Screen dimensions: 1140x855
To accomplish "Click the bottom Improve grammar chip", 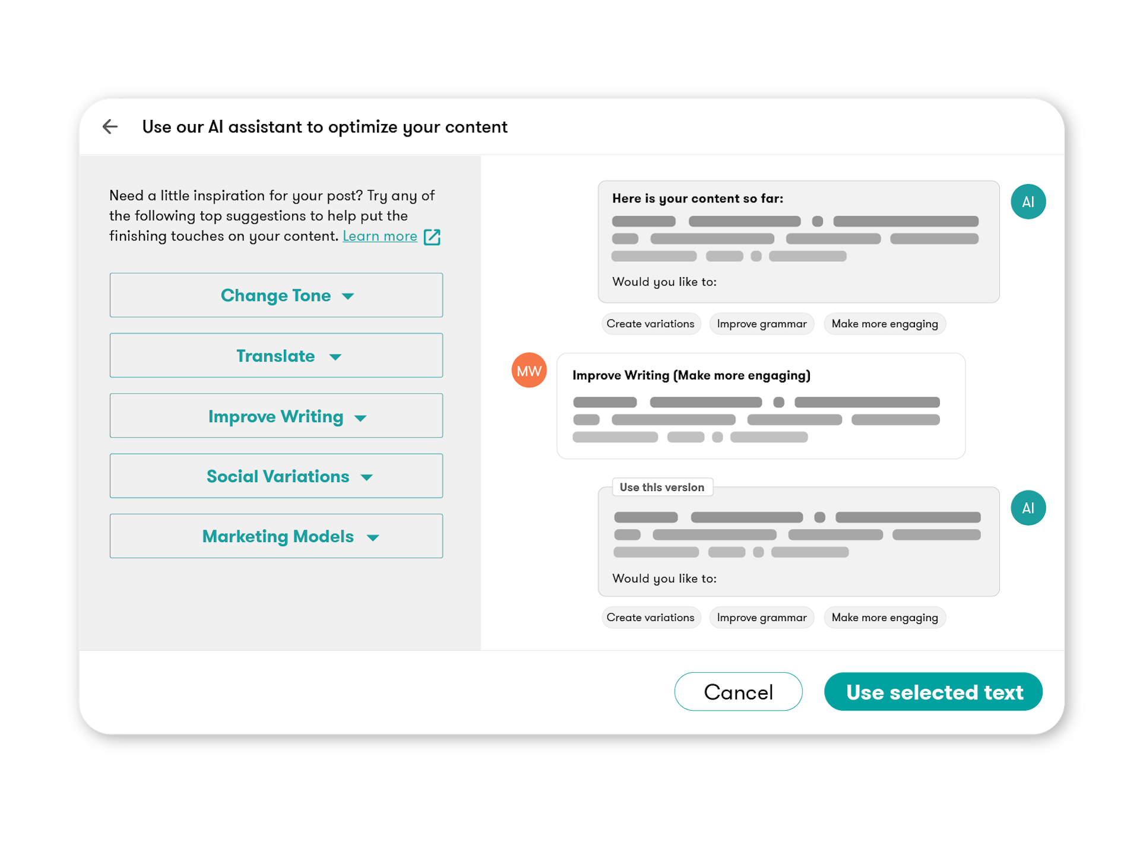I will 762,617.
